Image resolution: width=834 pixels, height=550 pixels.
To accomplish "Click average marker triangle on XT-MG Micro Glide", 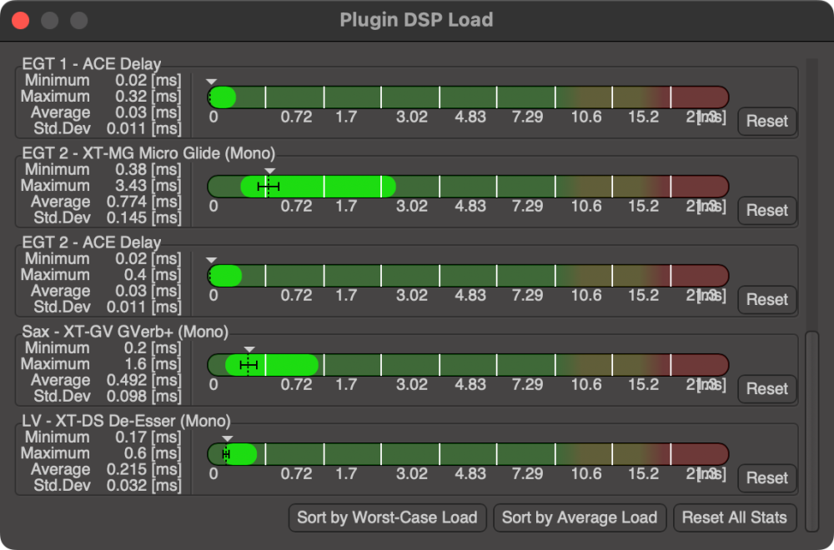I will click(269, 171).
